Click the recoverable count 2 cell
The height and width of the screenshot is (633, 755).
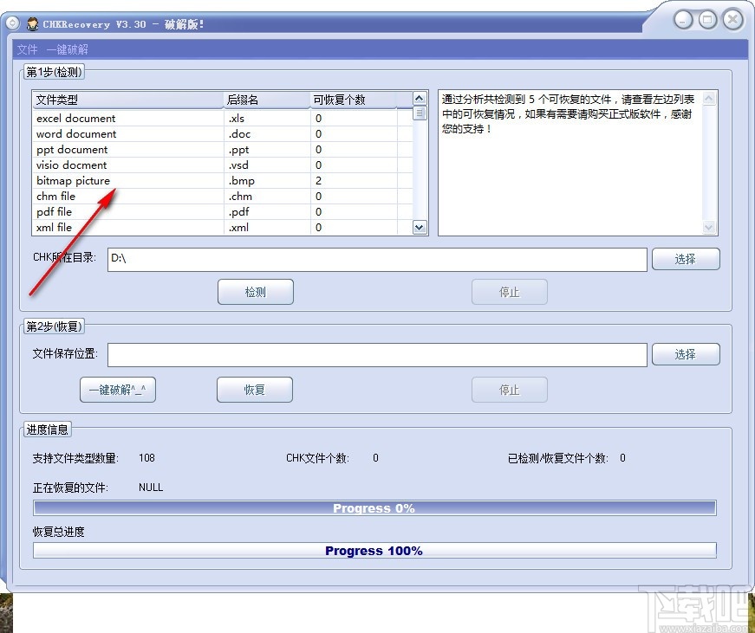click(354, 180)
